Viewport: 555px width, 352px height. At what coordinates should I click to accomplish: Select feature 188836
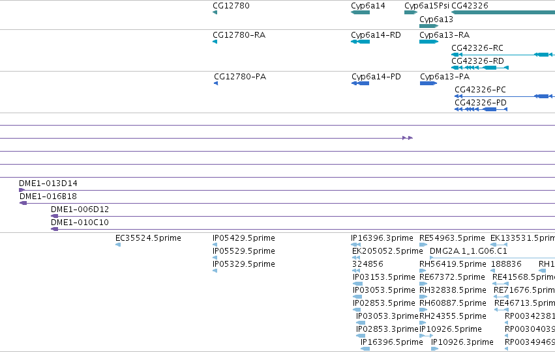[506, 264]
